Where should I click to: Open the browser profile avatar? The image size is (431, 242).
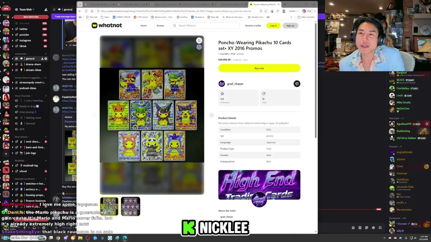[x=284, y=11]
